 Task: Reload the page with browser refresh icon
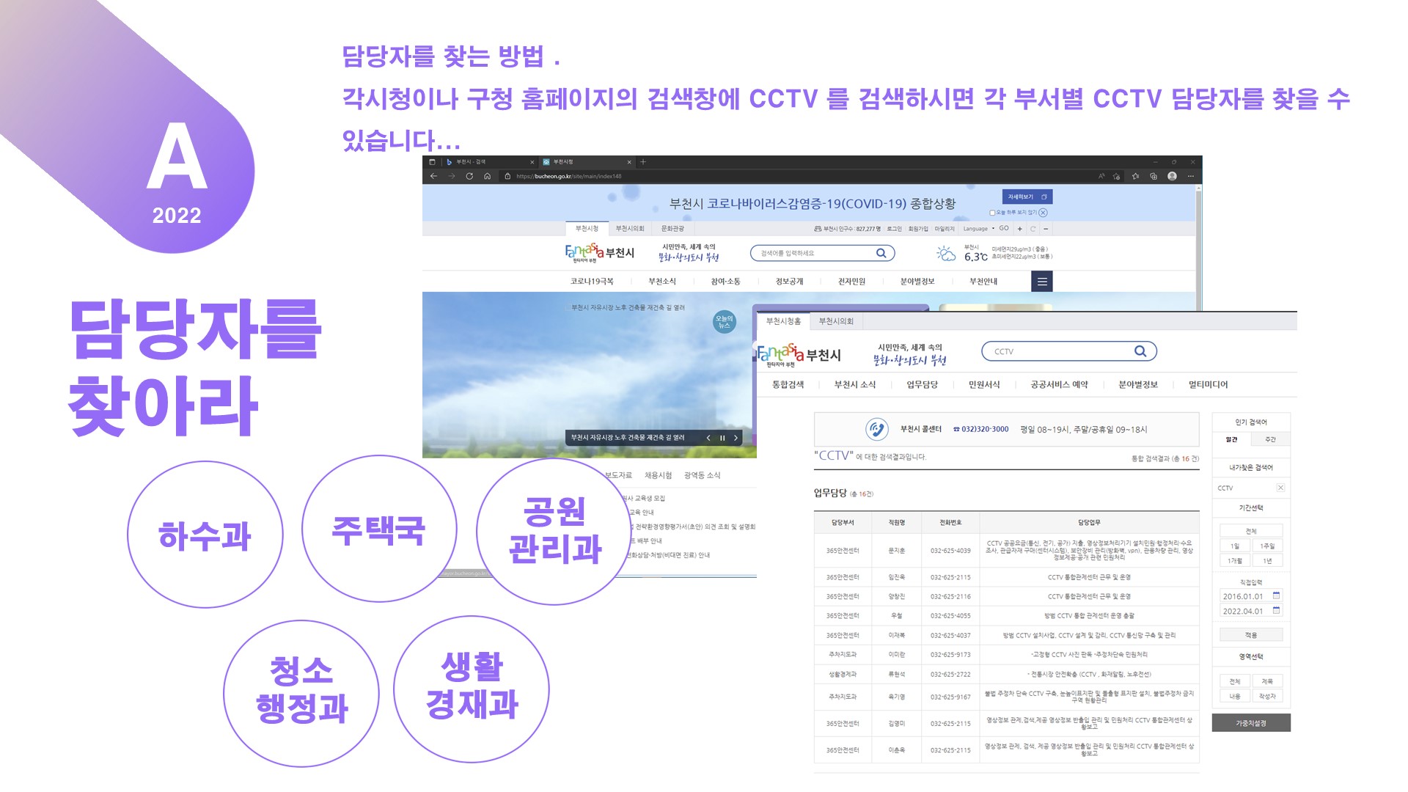(469, 176)
